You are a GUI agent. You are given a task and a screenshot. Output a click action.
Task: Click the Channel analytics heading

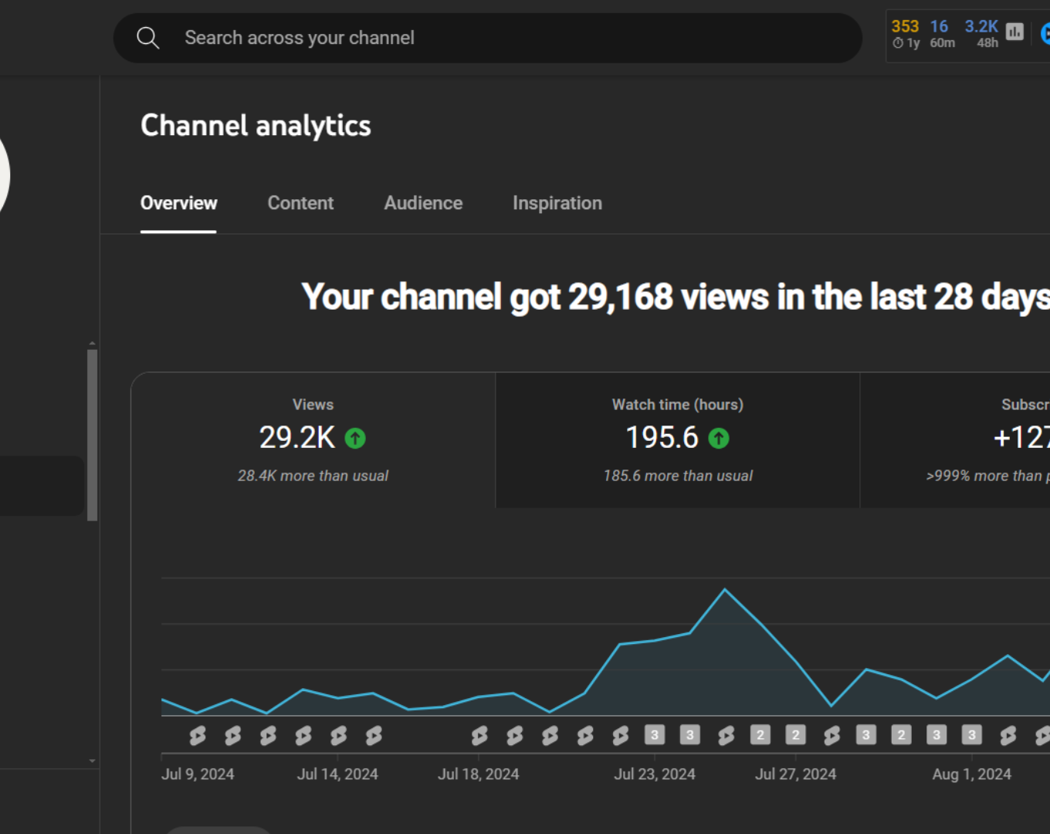(x=256, y=125)
